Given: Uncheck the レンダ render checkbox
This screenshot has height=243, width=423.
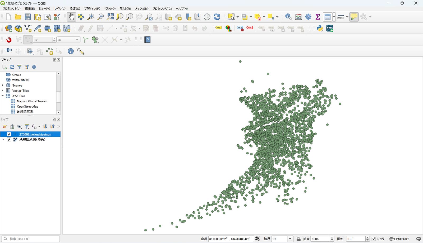Looking at the screenshot, I should (374, 239).
